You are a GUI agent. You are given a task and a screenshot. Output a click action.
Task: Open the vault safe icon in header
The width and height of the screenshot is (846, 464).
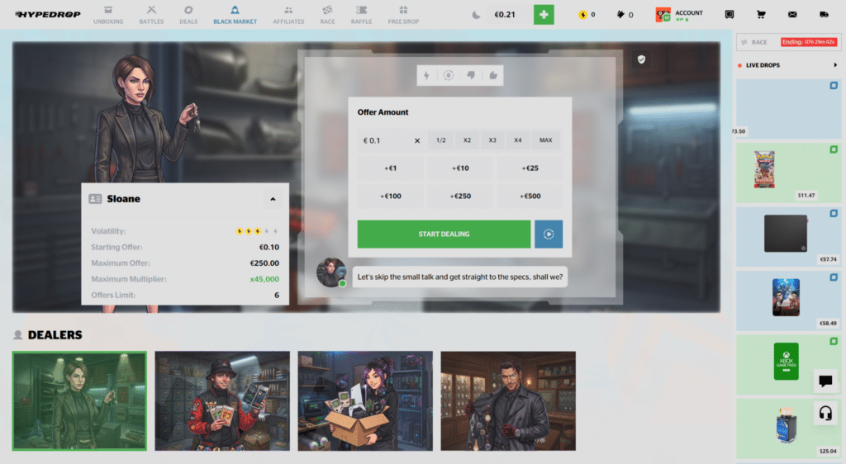729,15
